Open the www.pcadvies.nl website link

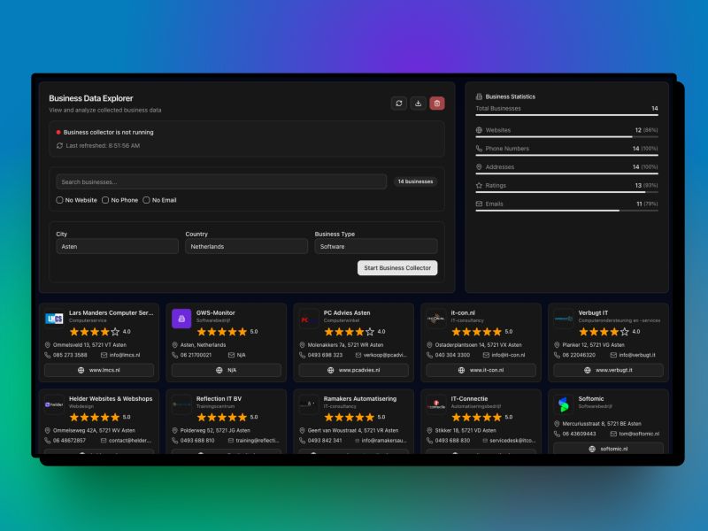click(352, 371)
